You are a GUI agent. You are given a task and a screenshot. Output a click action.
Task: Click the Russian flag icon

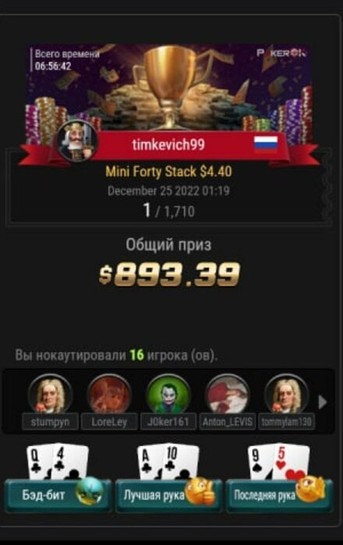266,144
